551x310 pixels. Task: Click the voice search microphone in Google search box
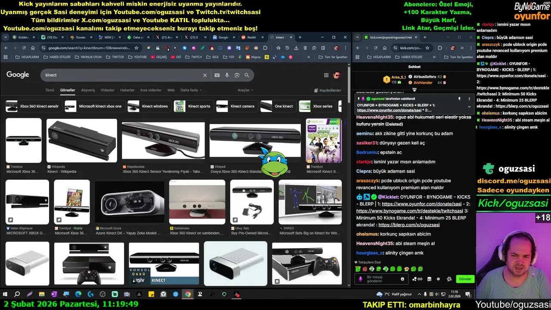pyautogui.click(x=227, y=75)
